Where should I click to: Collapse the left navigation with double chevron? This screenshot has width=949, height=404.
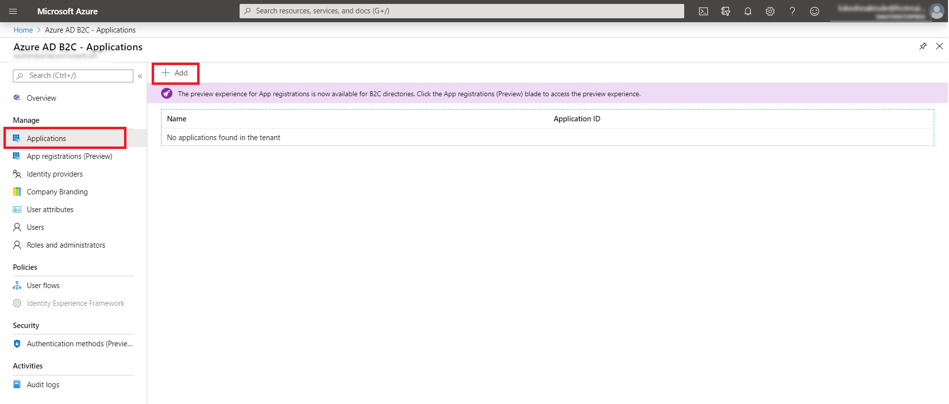click(x=140, y=76)
